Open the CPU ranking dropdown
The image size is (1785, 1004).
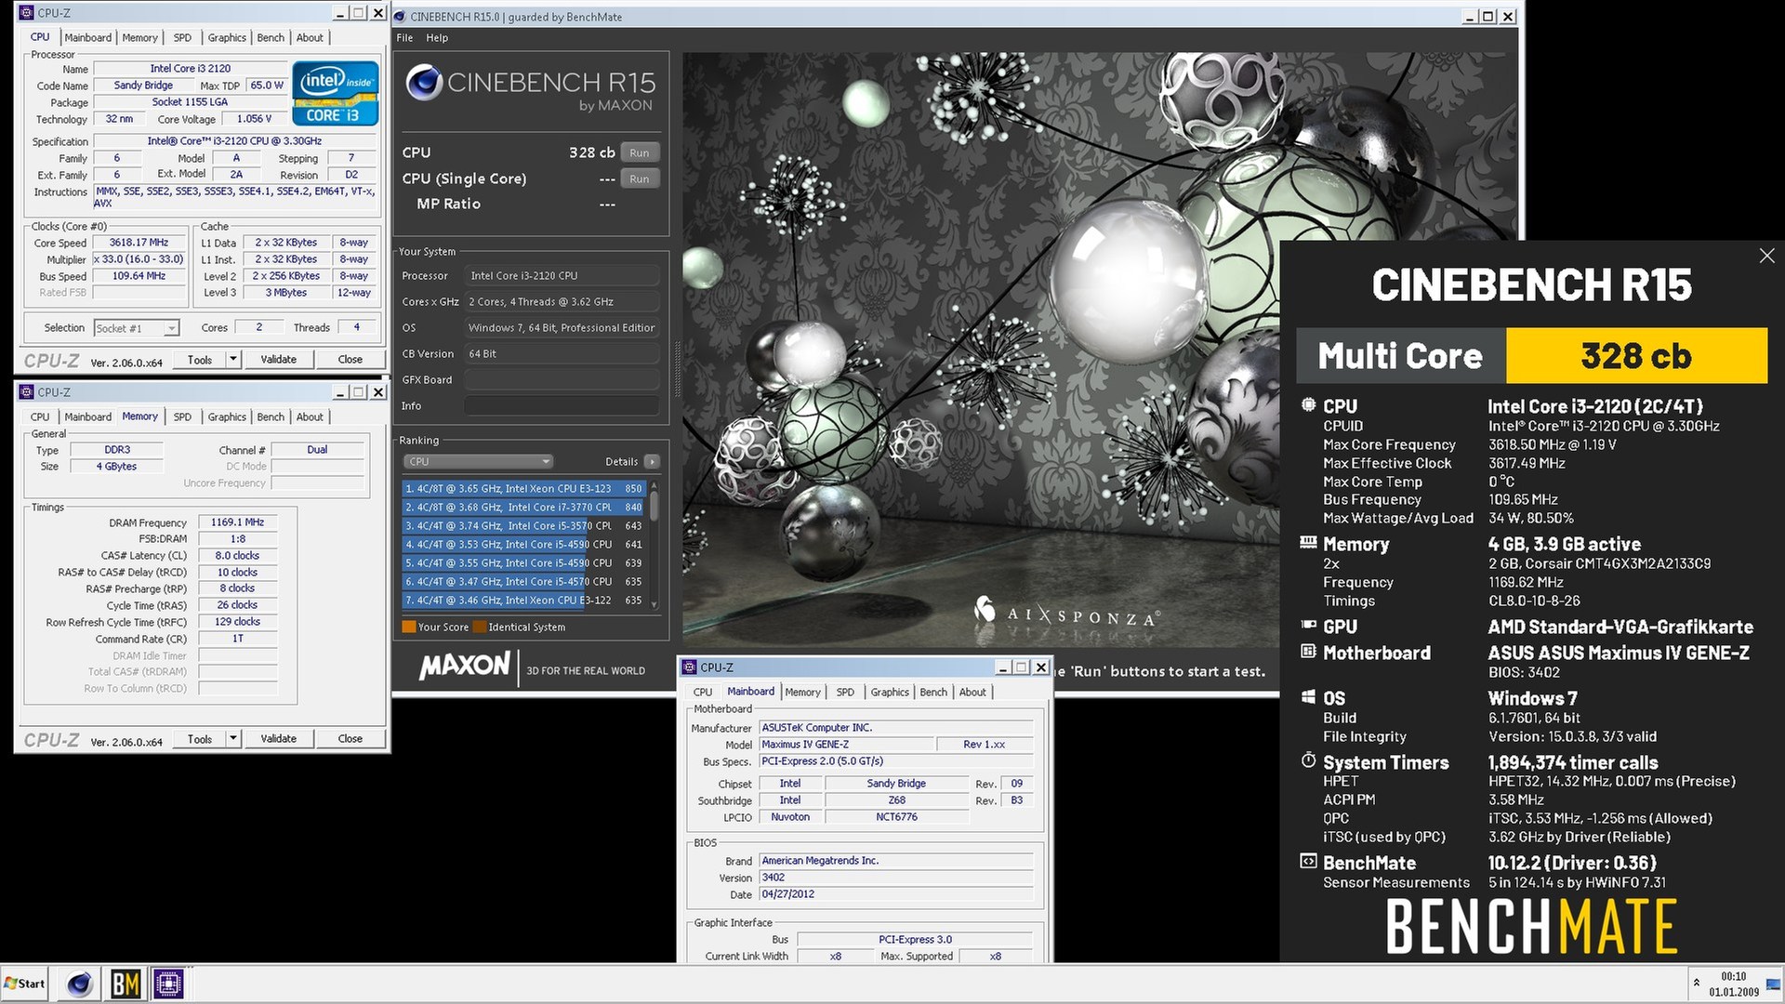(478, 461)
